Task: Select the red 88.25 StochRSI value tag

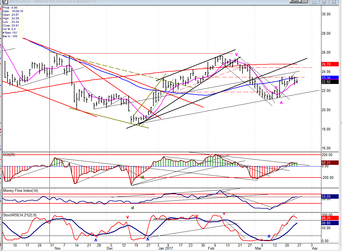Action: pos(327,217)
